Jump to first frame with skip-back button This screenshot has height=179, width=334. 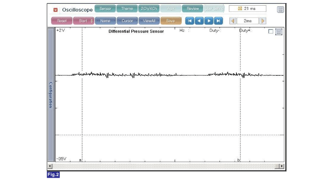coord(189,21)
